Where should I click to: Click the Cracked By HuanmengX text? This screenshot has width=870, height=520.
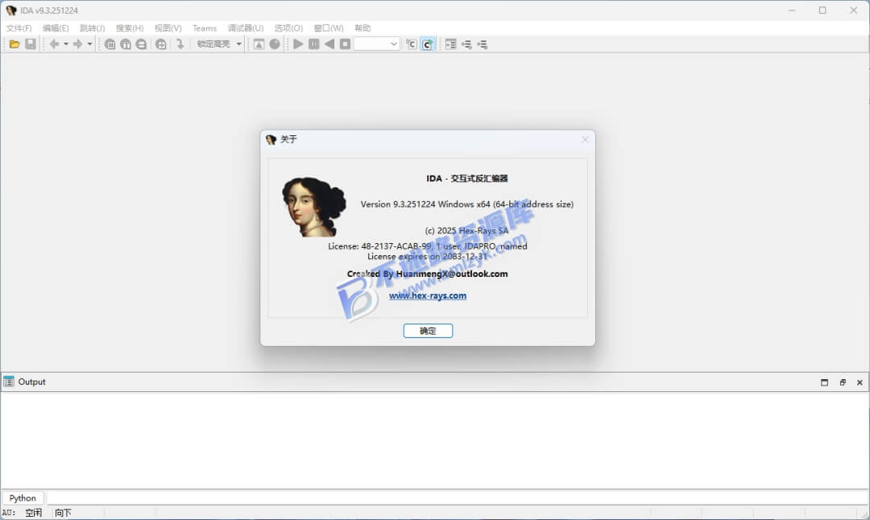[427, 274]
